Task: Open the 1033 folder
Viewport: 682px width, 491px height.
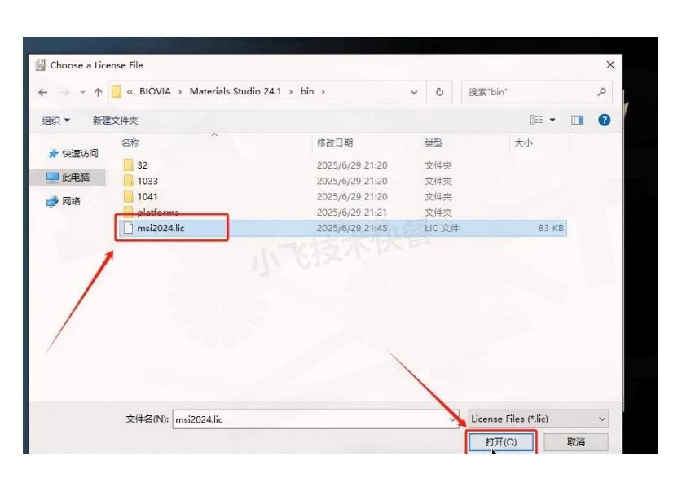Action: tap(147, 181)
